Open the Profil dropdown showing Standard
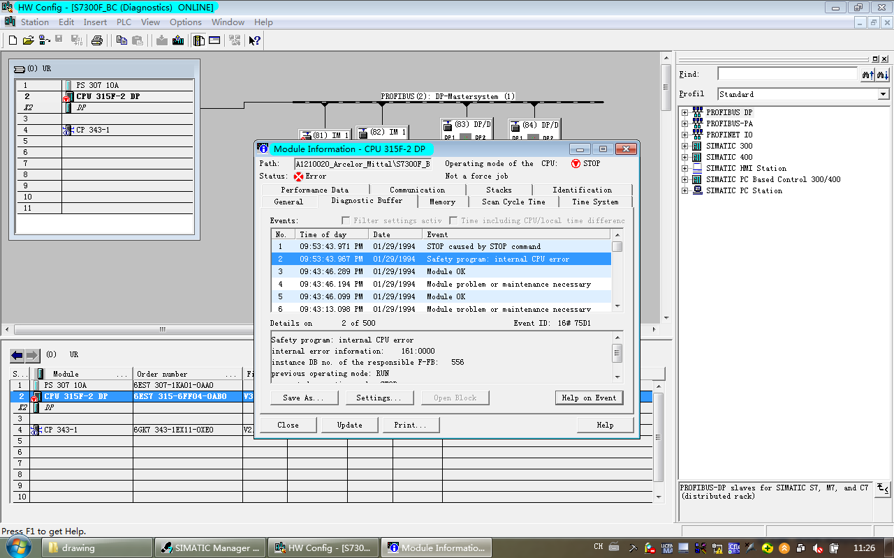The width and height of the screenshot is (894, 558). pos(883,94)
